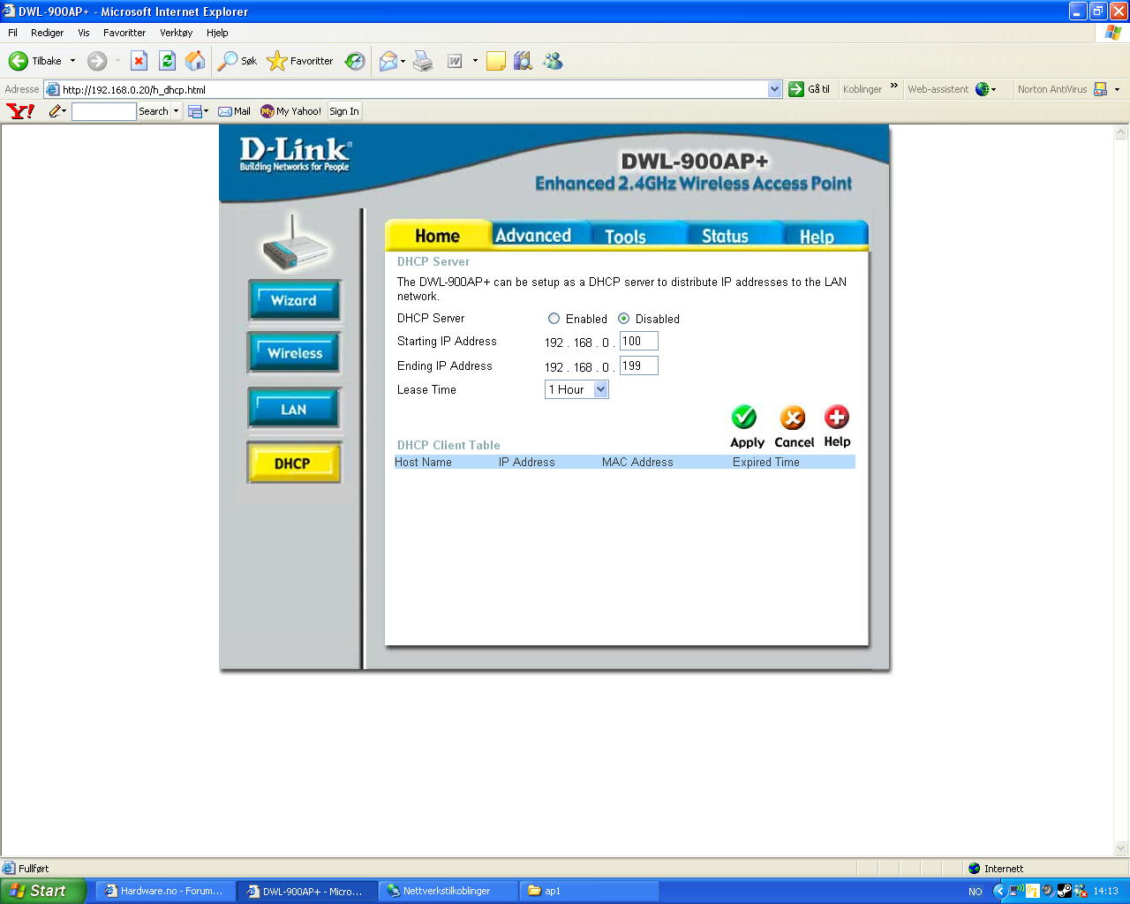1130x904 pixels.
Task: Open the Research books icon
Action: [x=524, y=61]
